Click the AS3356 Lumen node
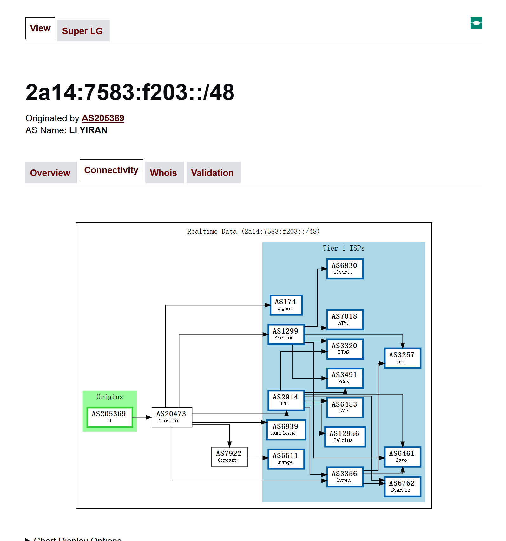Image resolution: width=506 pixels, height=541 pixels. 345,477
